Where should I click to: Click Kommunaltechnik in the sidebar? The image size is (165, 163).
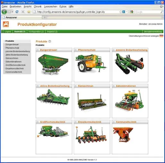[14, 72]
